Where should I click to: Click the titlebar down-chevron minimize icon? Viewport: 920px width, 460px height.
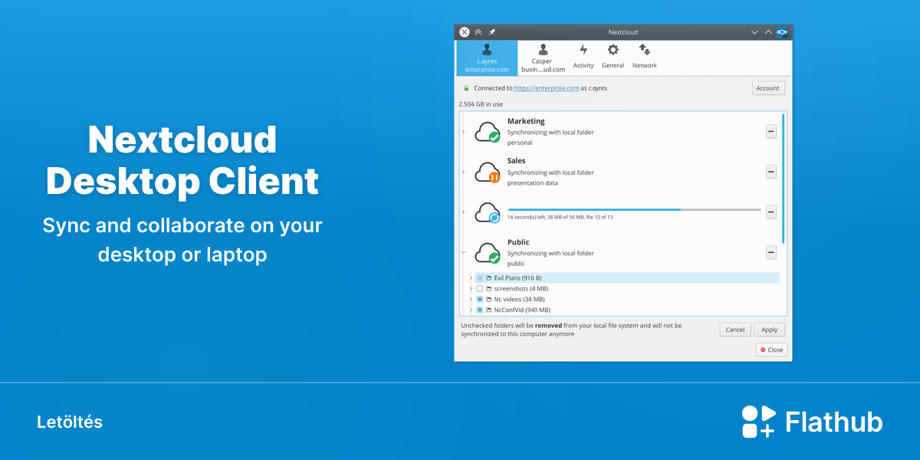pyautogui.click(x=755, y=32)
